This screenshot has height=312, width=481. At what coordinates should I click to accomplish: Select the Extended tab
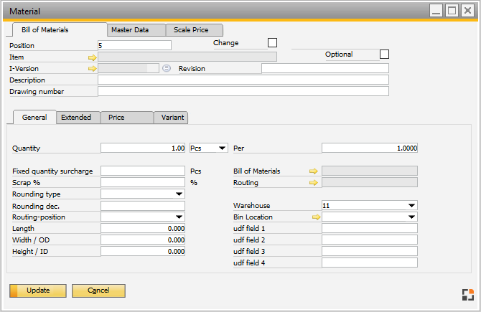click(76, 118)
